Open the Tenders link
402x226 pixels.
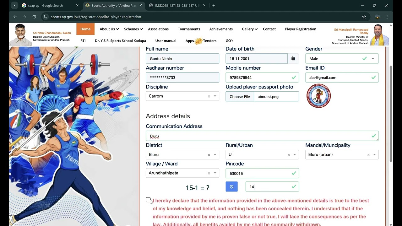tap(210, 41)
